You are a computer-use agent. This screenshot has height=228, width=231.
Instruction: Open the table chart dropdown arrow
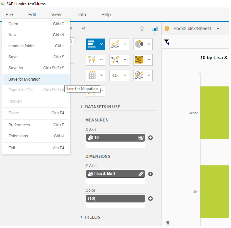[x=101, y=75]
